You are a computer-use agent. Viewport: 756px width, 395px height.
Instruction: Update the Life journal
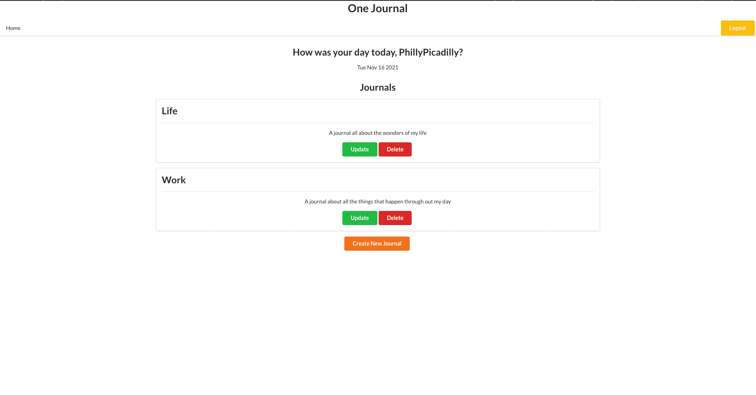359,149
